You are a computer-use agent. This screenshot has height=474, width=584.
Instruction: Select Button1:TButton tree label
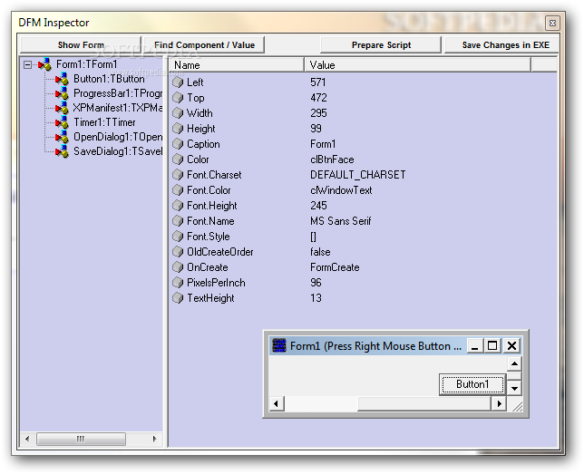[109, 79]
